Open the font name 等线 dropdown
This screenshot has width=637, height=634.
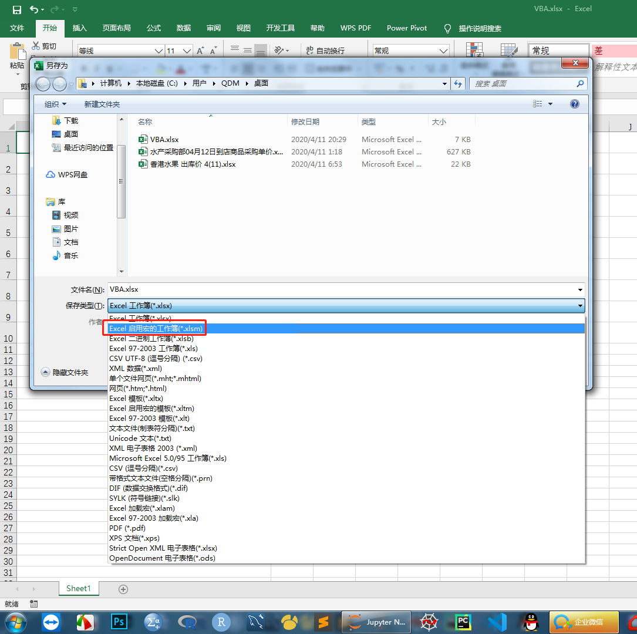(x=159, y=50)
